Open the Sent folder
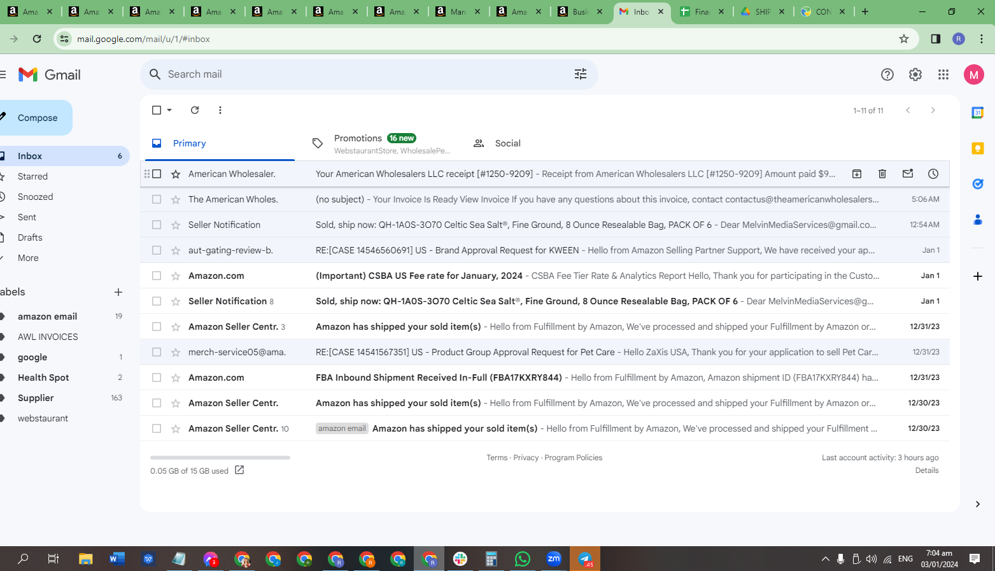The width and height of the screenshot is (995, 571). coord(27,217)
